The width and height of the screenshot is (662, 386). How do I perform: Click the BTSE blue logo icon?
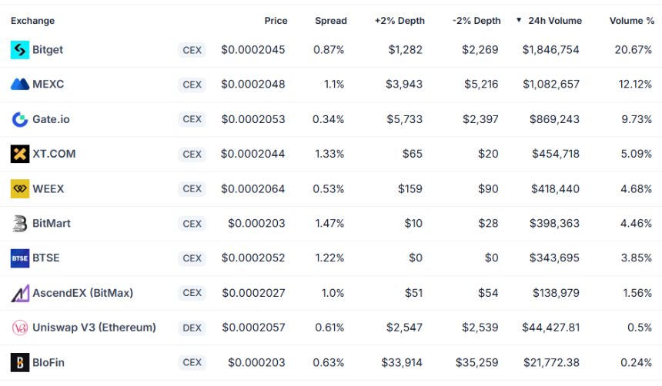point(20,258)
